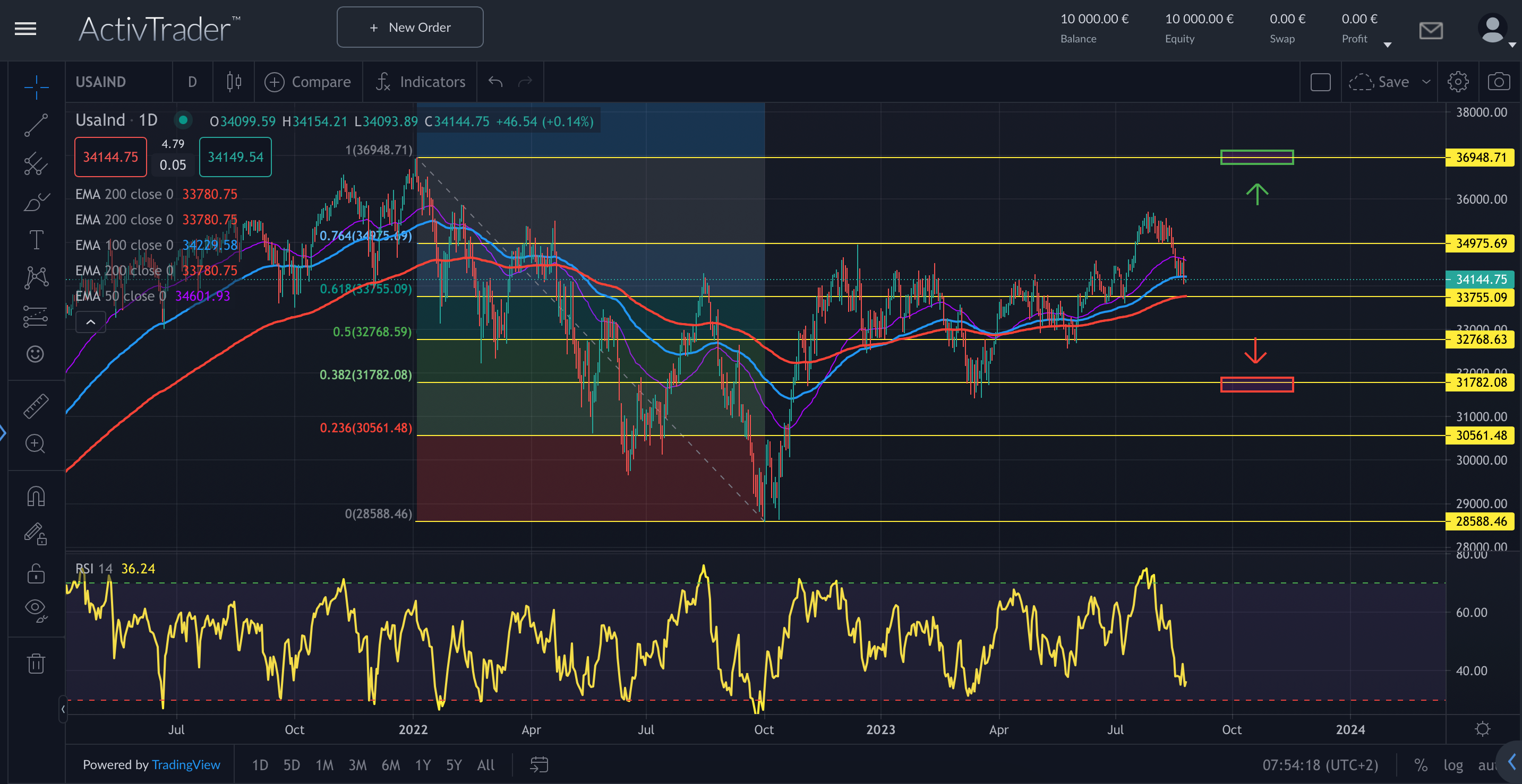Toggle magnet snapping mode
Image resolution: width=1522 pixels, height=784 pixels.
[36, 496]
